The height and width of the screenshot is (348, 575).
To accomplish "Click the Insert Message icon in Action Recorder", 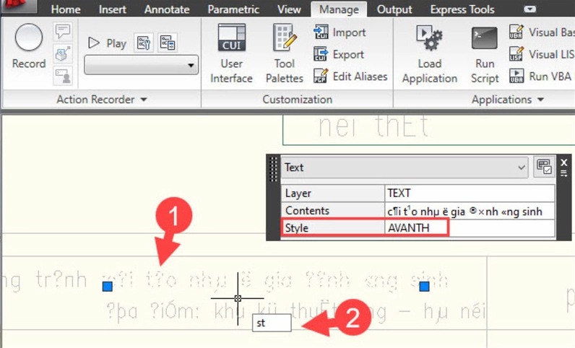I will tap(63, 31).
